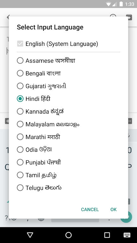Image resolution: width=137 pixels, height=243 pixels.
Task: Tap the Android home circle button
Action: click(x=68, y=235)
